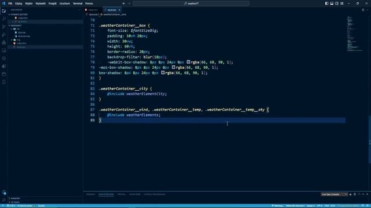The image size is (371, 208).
Task: Switch to the index.html editor tab
Action: 93,10
